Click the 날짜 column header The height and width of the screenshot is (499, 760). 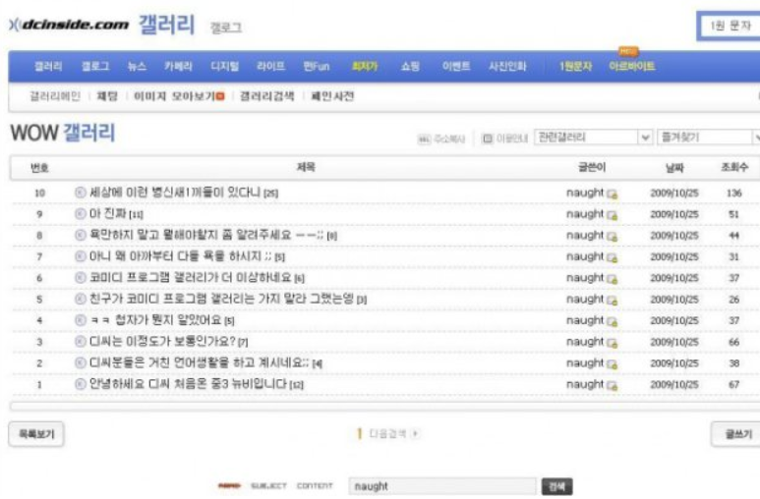(x=674, y=168)
